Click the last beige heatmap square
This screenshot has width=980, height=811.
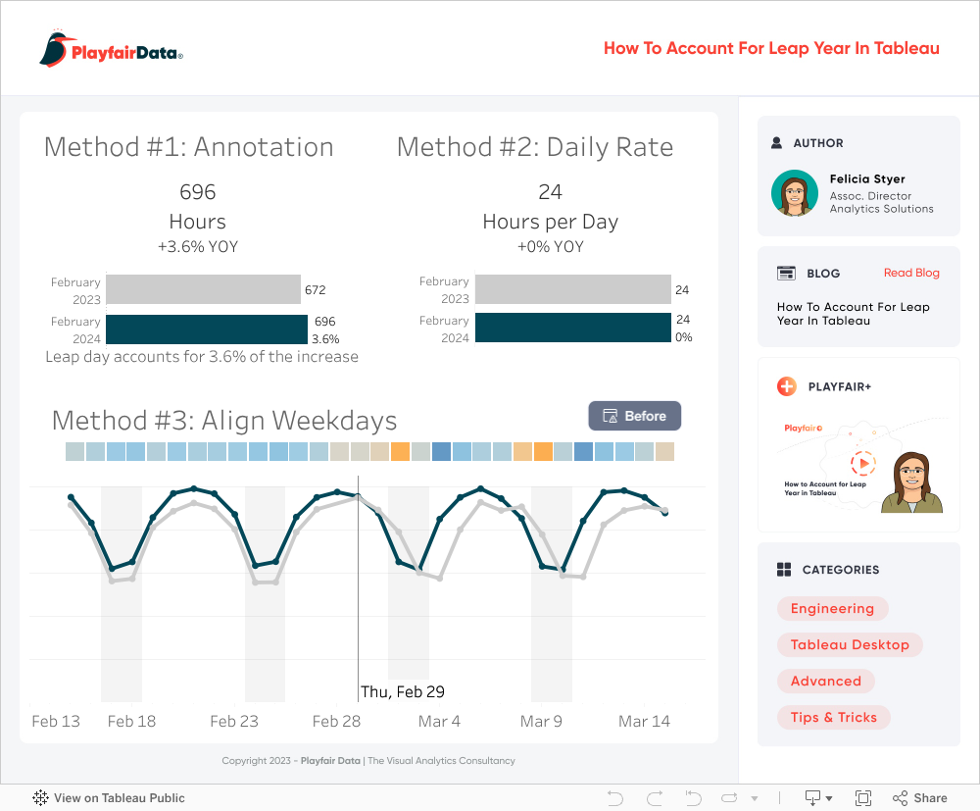tap(664, 451)
